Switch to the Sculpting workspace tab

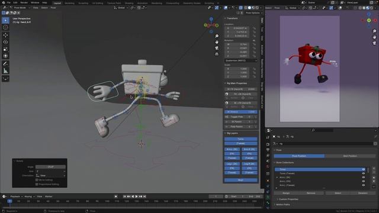83,3
